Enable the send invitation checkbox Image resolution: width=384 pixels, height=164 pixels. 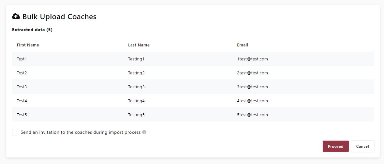pyautogui.click(x=15, y=132)
